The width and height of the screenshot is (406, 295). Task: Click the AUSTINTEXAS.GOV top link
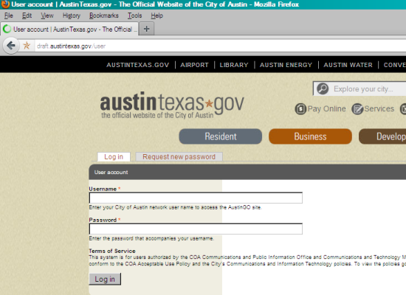pos(138,65)
